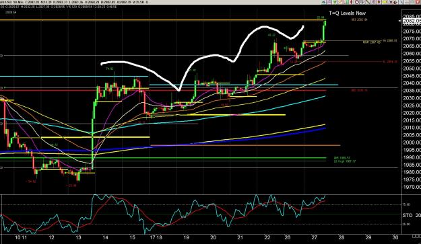Click date 14 on the time axis

pos(105,237)
